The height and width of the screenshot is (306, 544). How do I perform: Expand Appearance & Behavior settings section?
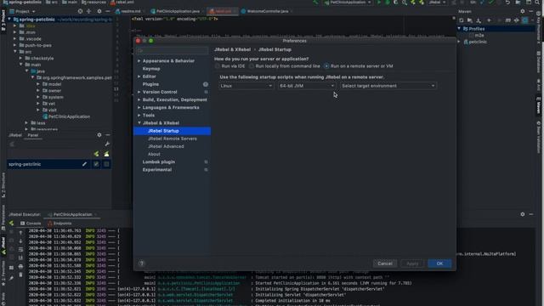pos(139,60)
